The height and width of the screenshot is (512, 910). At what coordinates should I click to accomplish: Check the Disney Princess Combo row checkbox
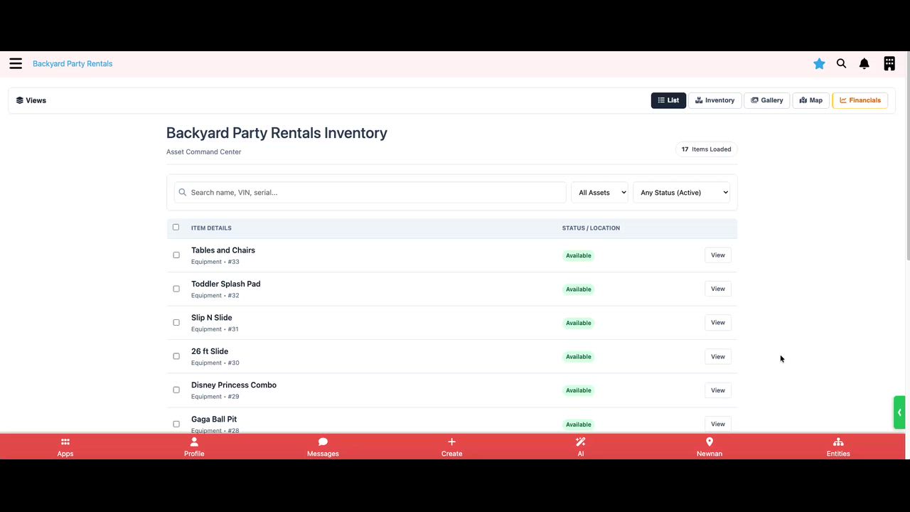pyautogui.click(x=176, y=390)
